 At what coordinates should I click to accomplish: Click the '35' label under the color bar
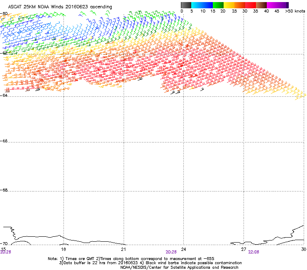(x=256, y=11)
